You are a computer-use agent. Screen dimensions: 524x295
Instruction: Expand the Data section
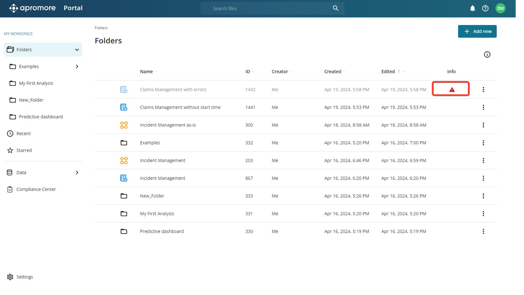(x=77, y=172)
